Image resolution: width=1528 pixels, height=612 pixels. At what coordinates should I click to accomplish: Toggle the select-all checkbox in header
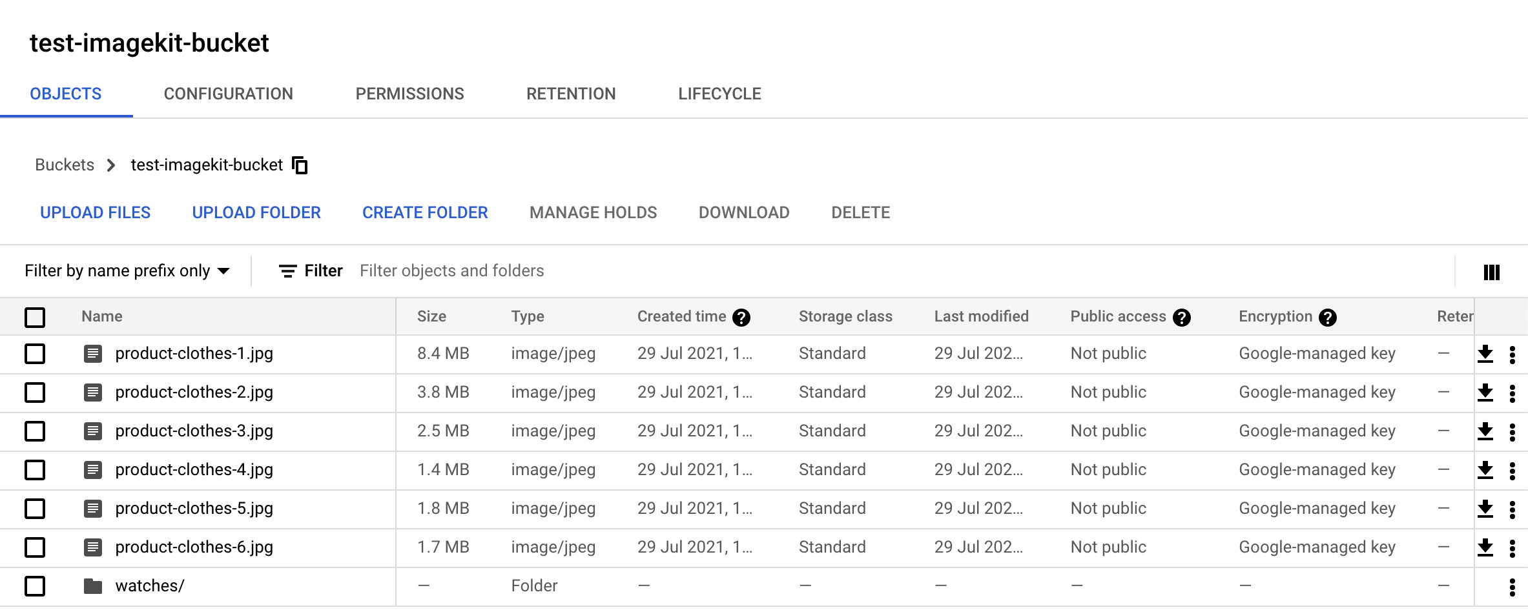(x=35, y=317)
